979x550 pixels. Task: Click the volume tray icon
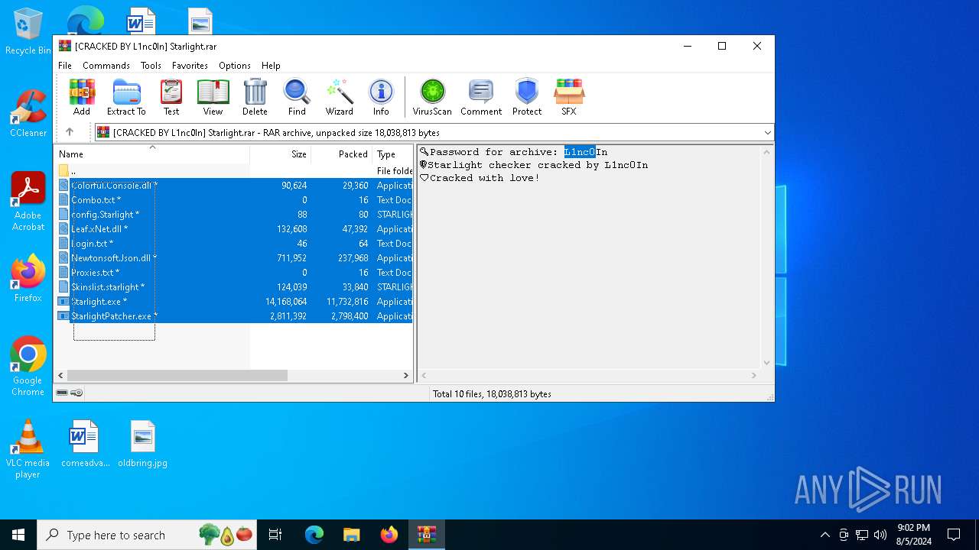pyautogui.click(x=880, y=535)
